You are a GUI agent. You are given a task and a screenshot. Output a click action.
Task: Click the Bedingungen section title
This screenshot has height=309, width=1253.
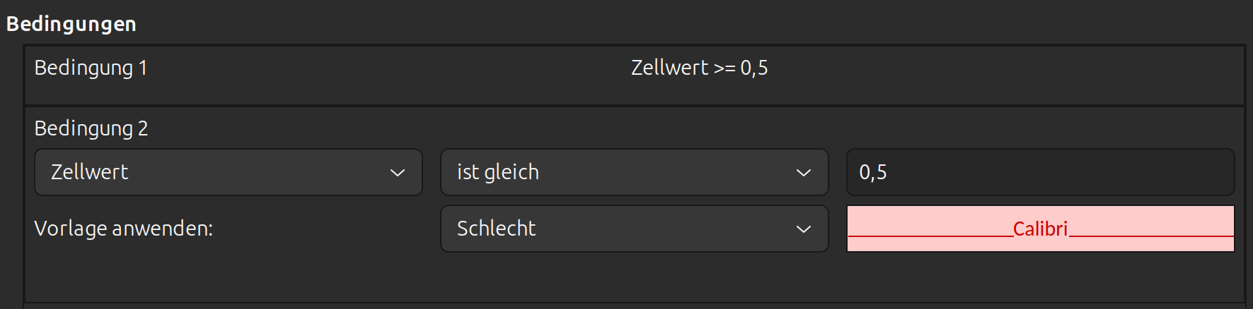tap(71, 24)
